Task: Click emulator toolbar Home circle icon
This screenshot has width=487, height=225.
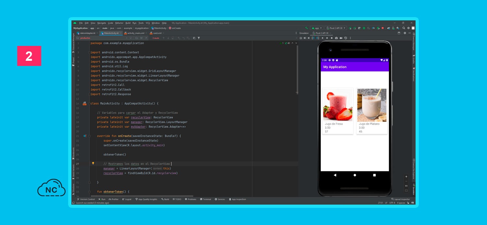Action: click(327, 38)
